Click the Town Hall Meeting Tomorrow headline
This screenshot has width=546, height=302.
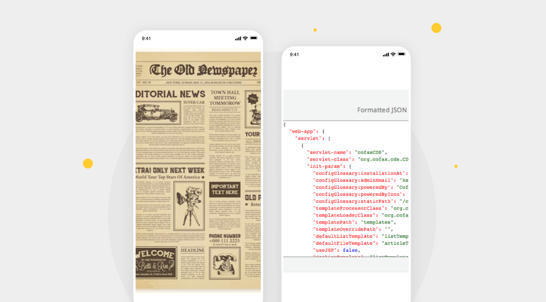click(225, 98)
